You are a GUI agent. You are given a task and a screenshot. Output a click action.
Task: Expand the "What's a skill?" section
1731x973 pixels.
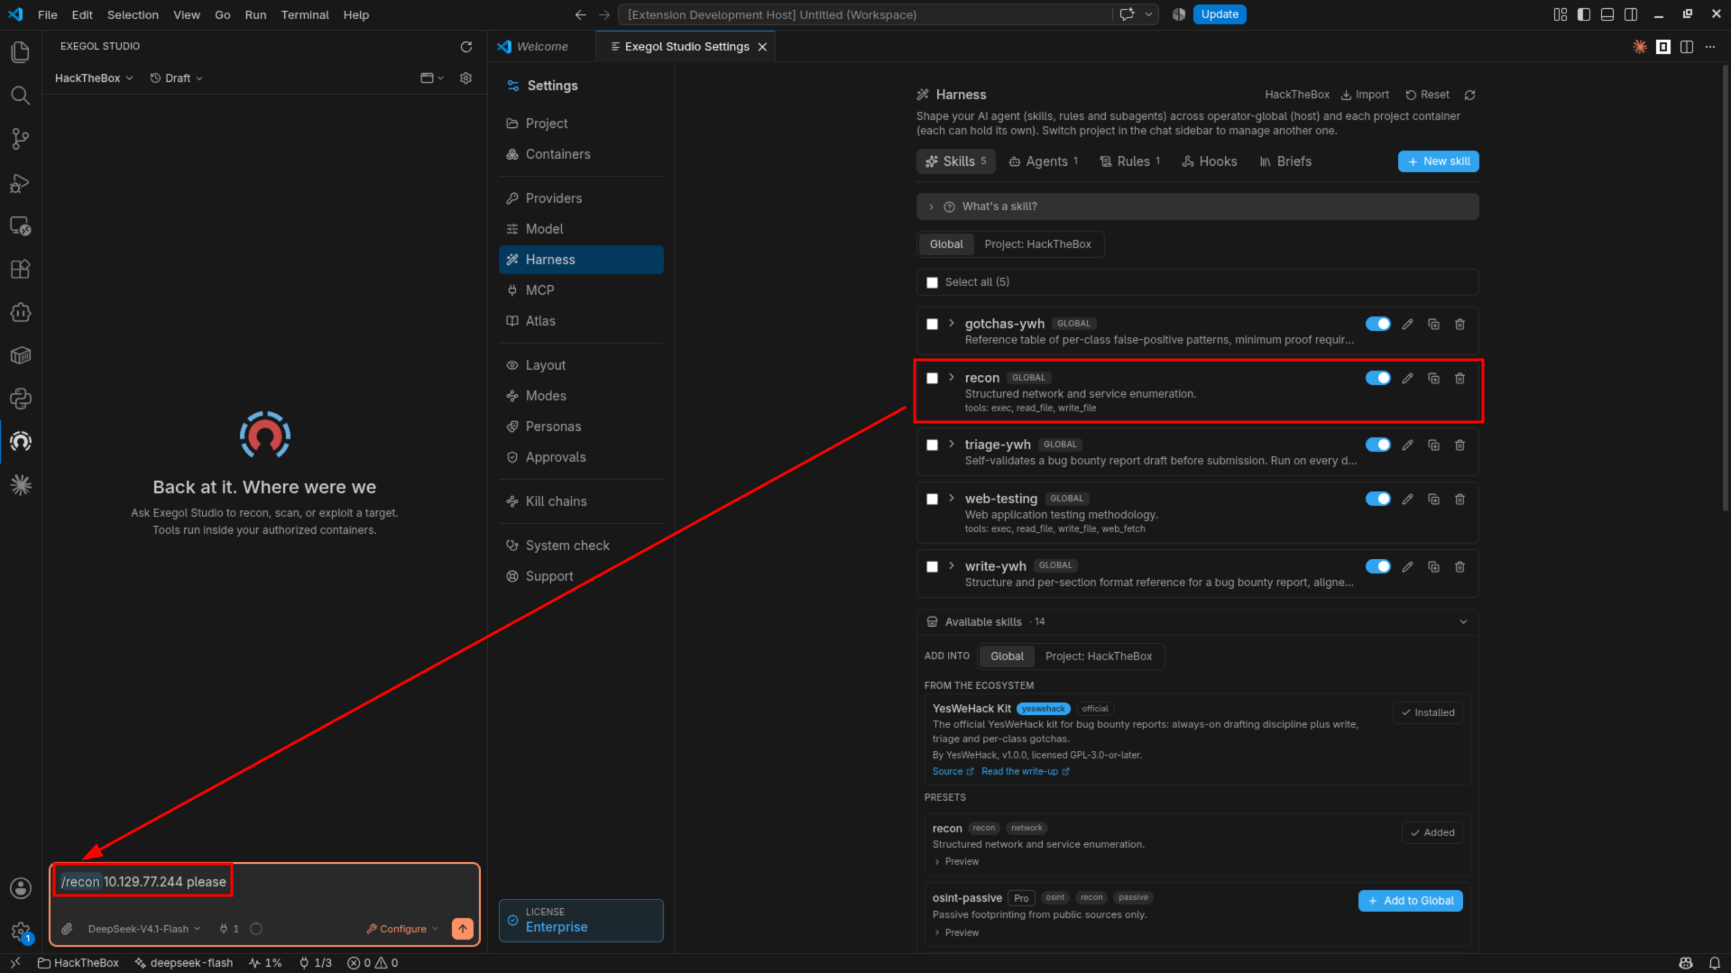[x=1197, y=207]
